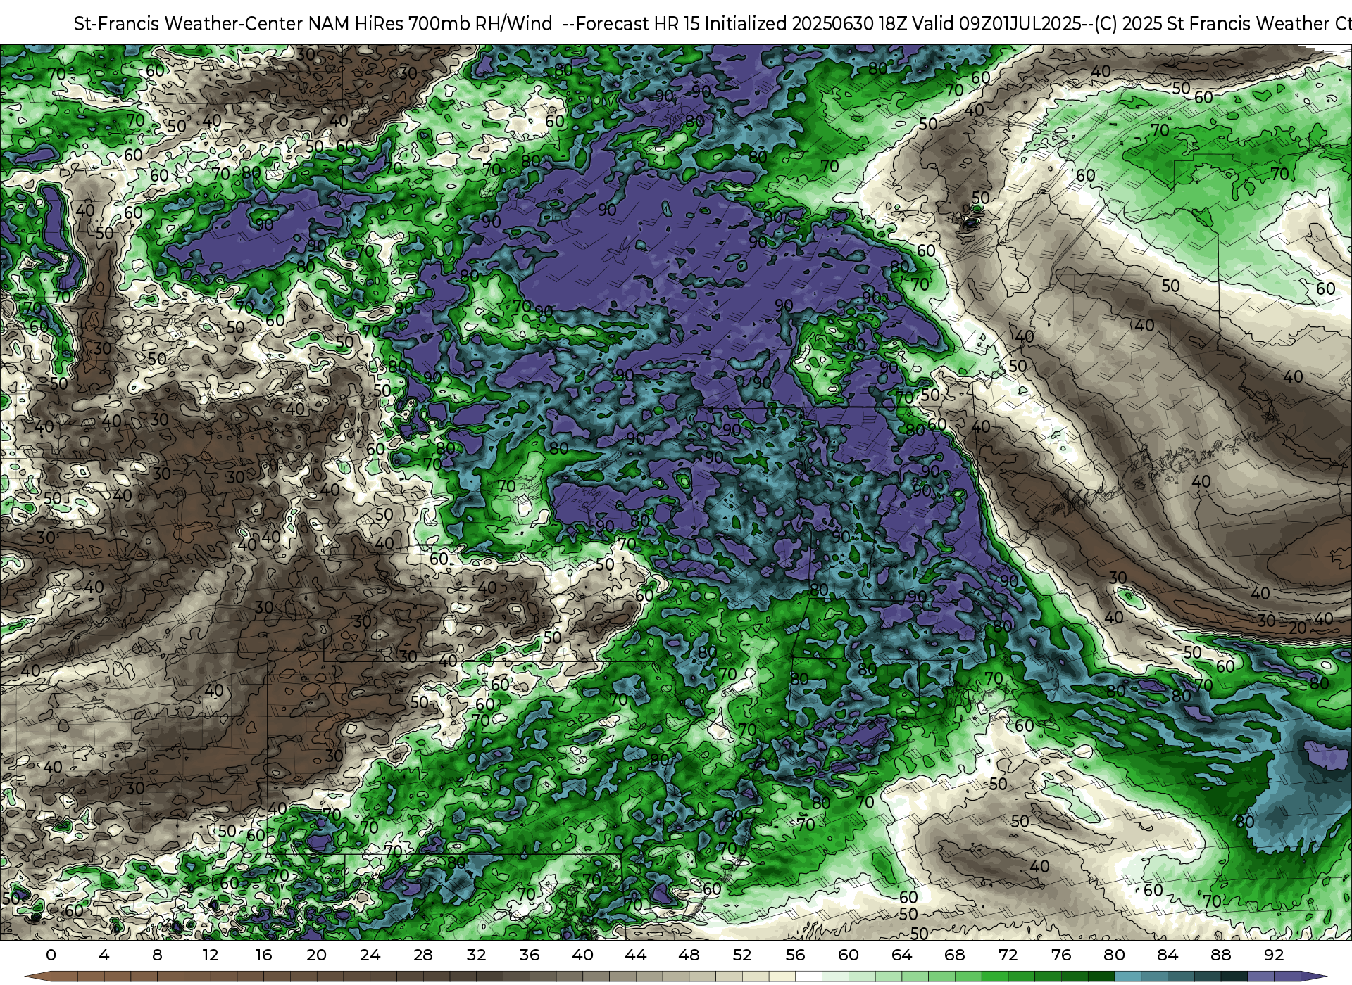
Task: Click the colorbar tick label 24
Action: [x=370, y=955]
